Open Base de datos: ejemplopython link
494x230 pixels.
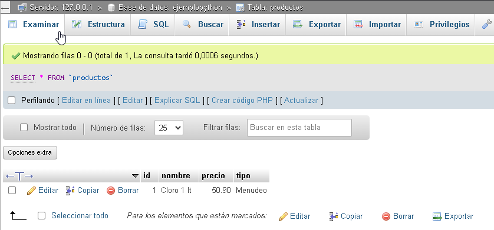pos(170,8)
